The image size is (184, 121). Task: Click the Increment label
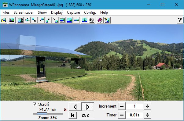coord(108,106)
